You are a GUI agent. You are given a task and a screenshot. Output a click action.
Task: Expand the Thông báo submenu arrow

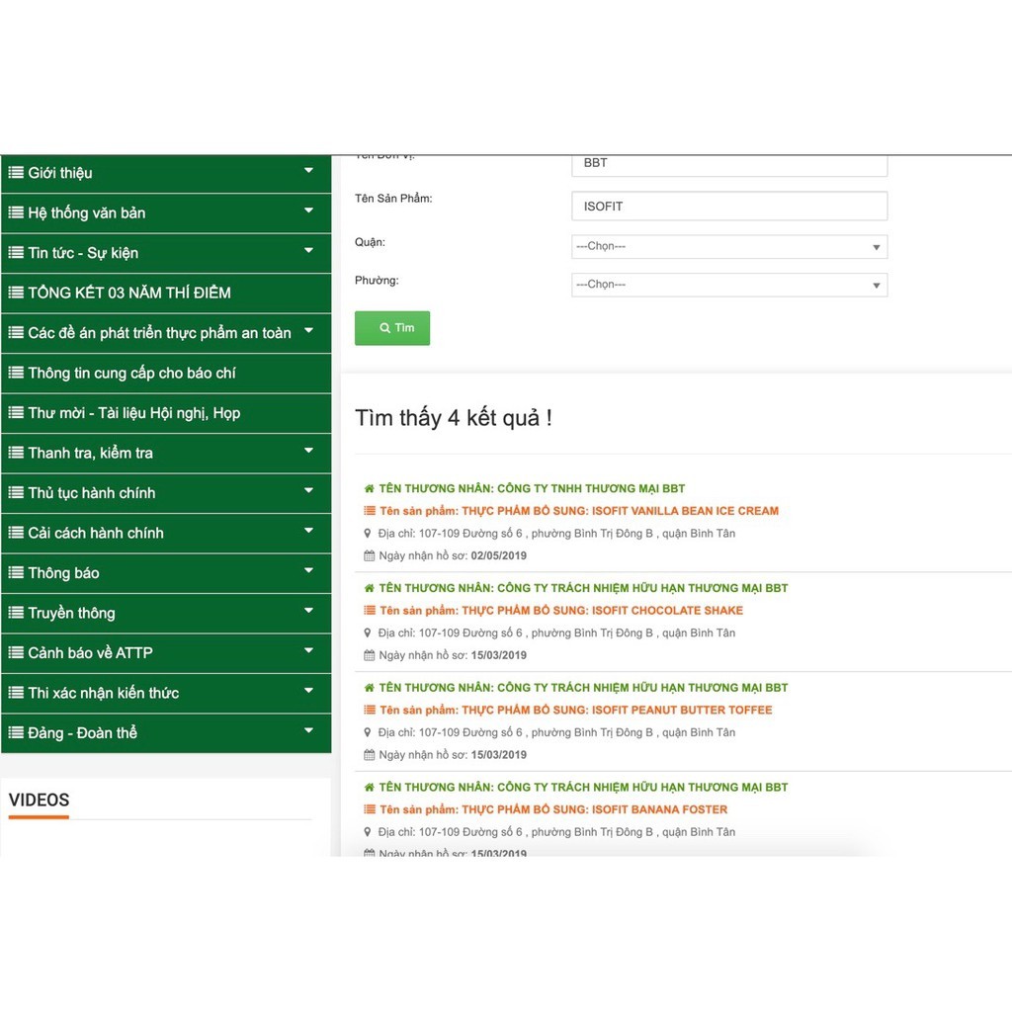coord(308,571)
